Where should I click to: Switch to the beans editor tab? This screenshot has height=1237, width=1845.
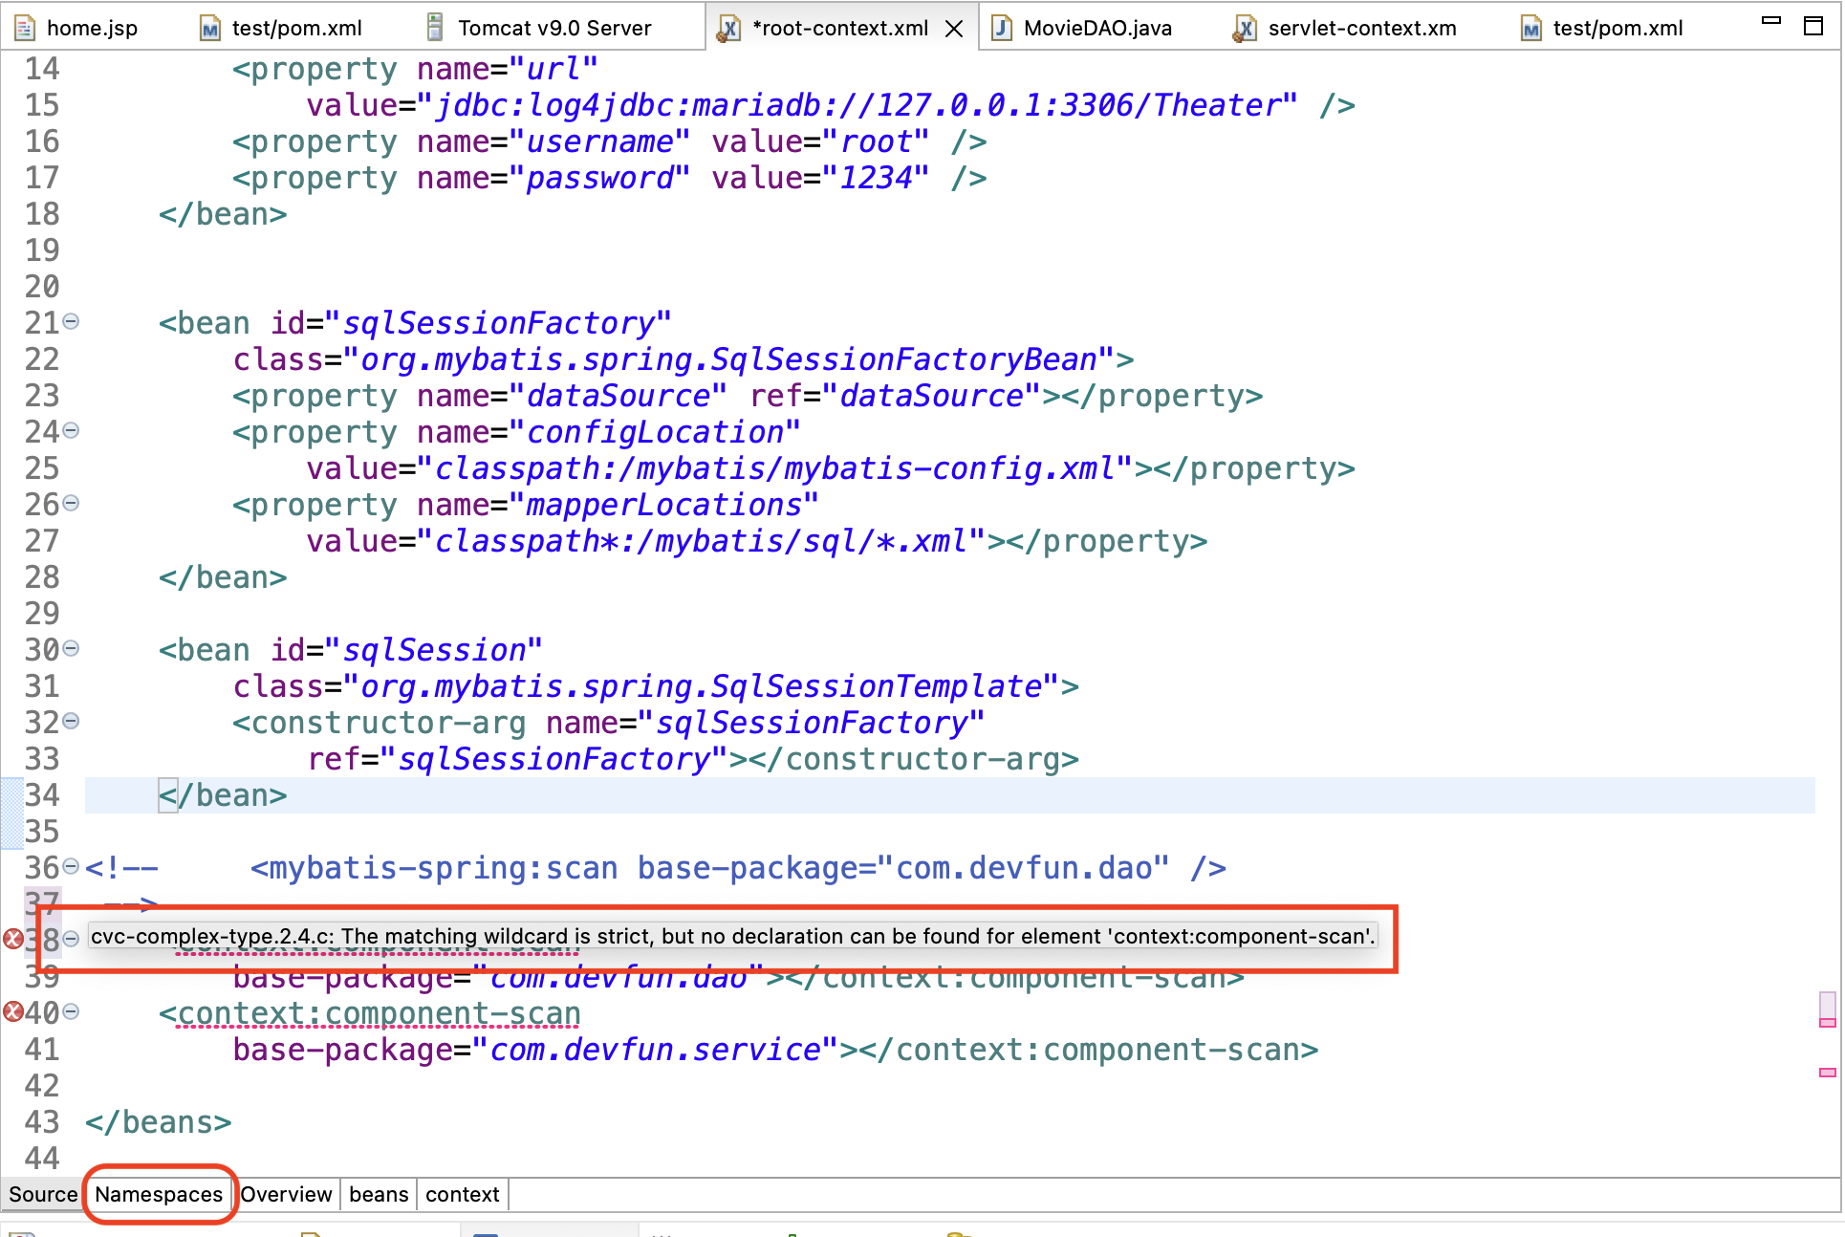click(379, 1194)
